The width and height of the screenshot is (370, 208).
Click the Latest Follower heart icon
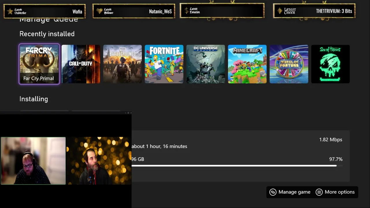(99, 11)
